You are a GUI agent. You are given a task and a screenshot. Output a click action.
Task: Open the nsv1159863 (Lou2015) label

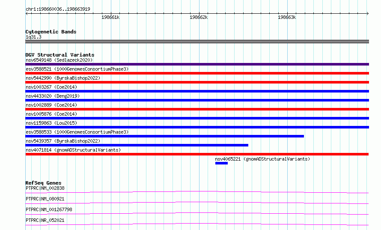click(51, 123)
